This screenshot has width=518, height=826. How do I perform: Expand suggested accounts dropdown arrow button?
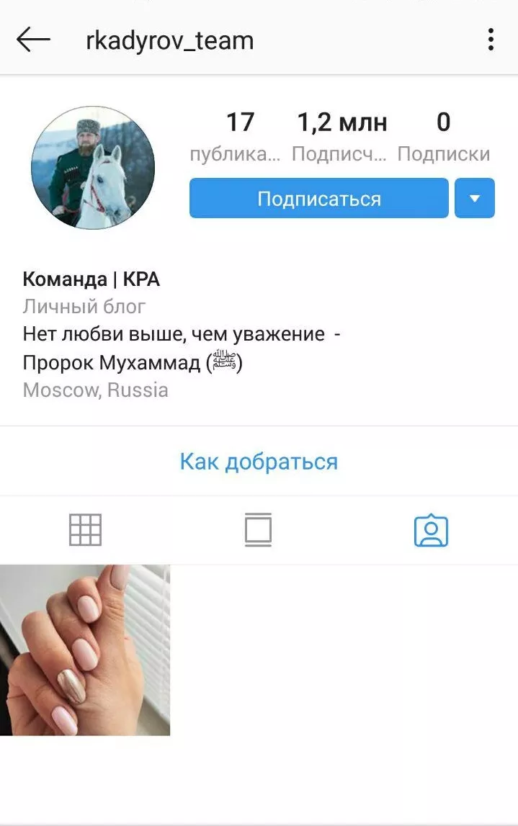coord(475,198)
